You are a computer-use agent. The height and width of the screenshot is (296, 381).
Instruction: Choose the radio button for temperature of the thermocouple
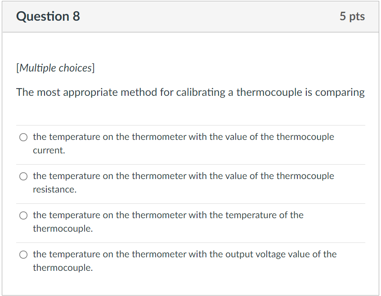click(x=23, y=215)
